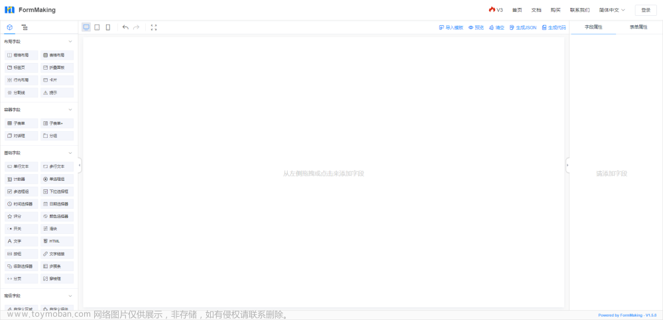Add a 对话框 dialog field
The width and height of the screenshot is (663, 320).
[x=21, y=136]
